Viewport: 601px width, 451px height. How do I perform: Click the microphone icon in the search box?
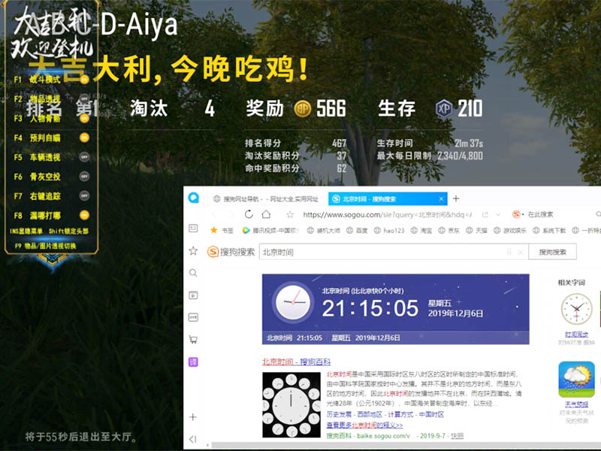pos(509,252)
